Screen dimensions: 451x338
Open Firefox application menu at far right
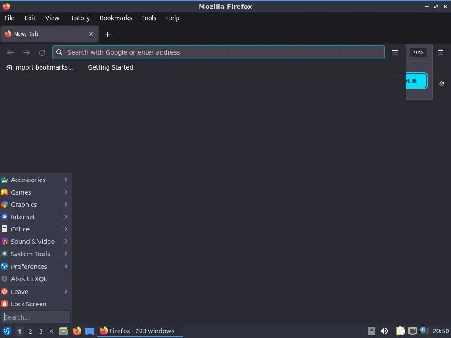(440, 52)
